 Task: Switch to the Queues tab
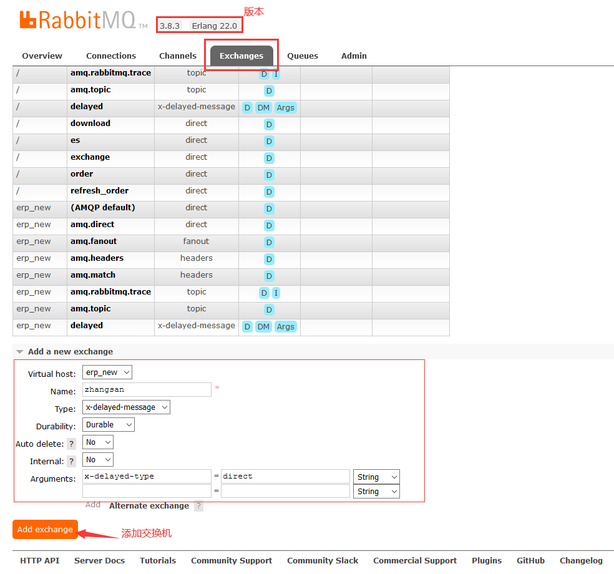coord(303,56)
